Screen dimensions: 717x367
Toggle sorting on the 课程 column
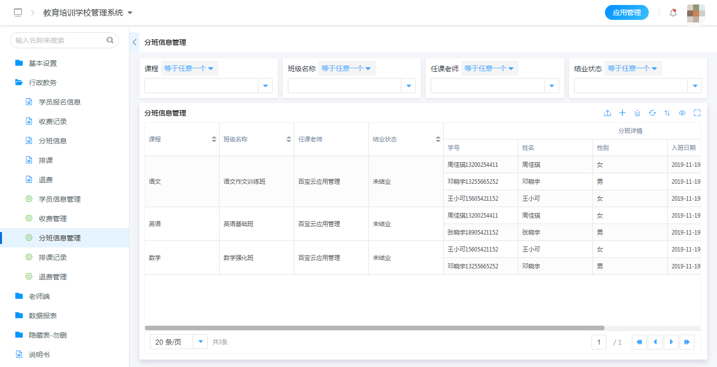click(x=215, y=139)
